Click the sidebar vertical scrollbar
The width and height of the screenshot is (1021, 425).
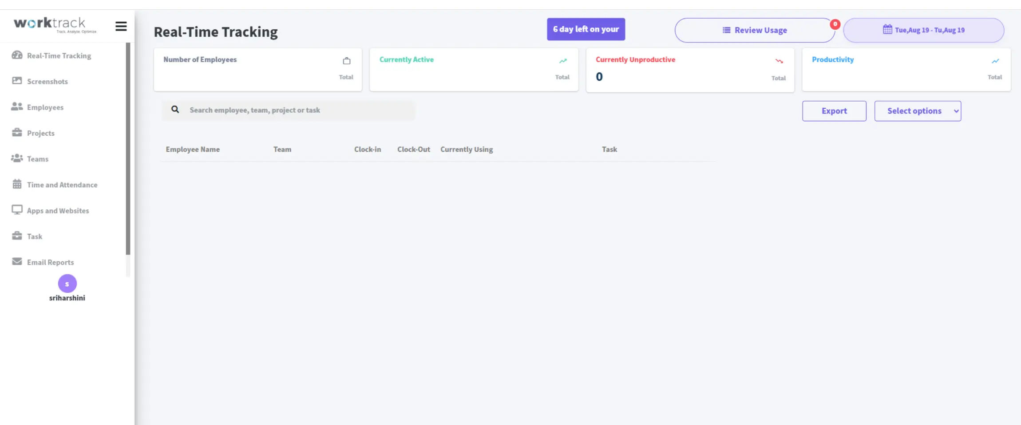click(x=128, y=149)
